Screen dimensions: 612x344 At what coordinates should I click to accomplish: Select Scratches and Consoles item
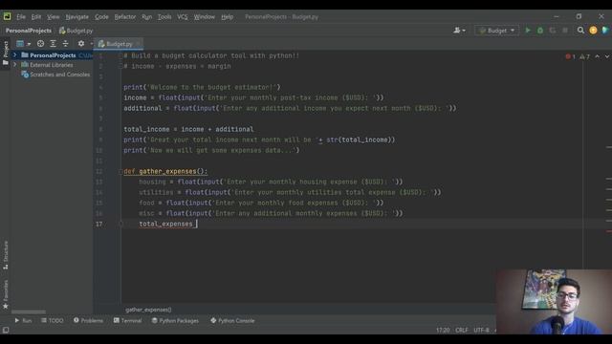59,75
